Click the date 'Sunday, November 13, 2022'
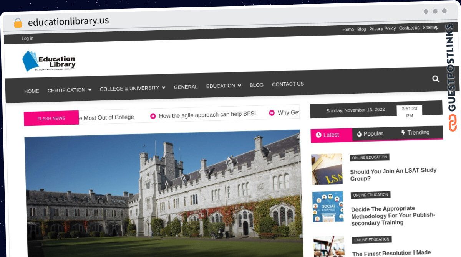The image size is (461, 257). point(356,110)
